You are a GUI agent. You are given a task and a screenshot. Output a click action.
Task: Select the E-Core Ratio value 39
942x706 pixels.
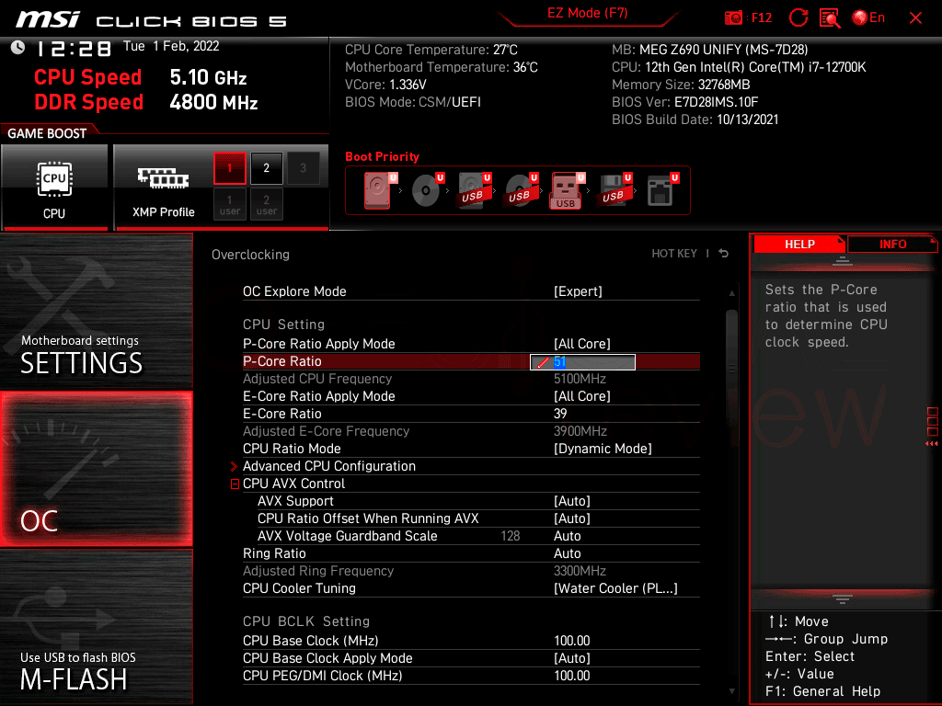tap(560, 414)
